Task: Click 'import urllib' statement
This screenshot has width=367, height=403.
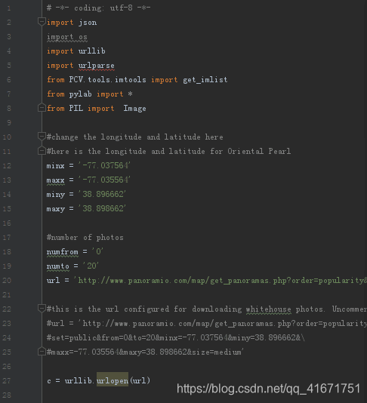Action: coord(76,51)
